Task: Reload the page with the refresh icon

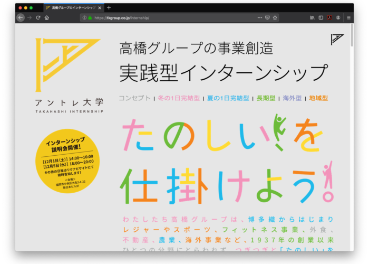Action: 38,17
